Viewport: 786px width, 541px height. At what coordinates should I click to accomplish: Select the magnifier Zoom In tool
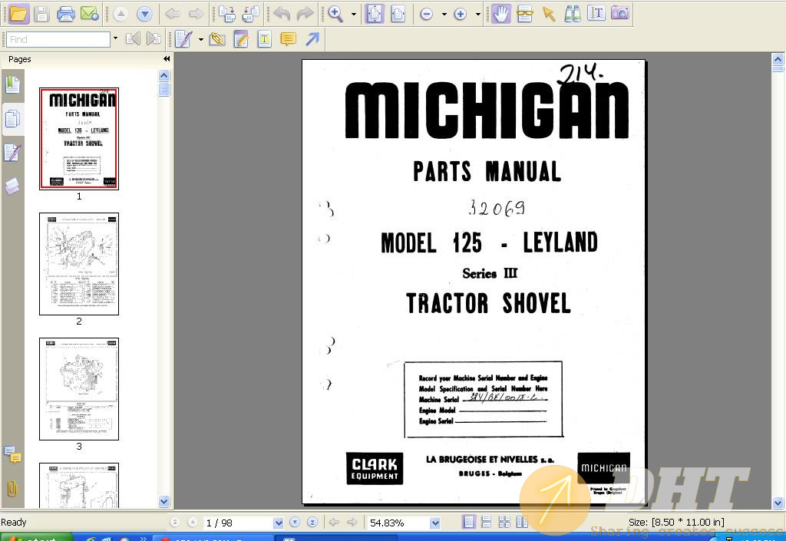[x=335, y=14]
